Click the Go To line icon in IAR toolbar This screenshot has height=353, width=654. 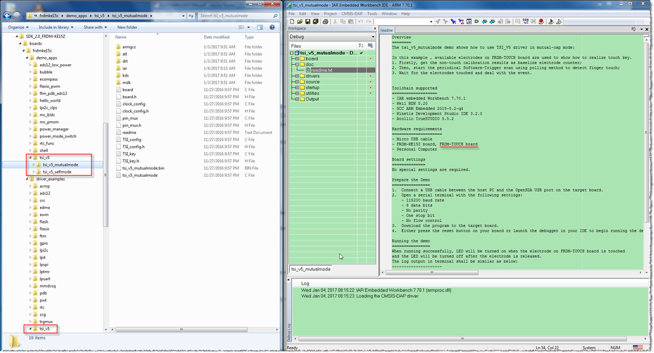point(469,21)
